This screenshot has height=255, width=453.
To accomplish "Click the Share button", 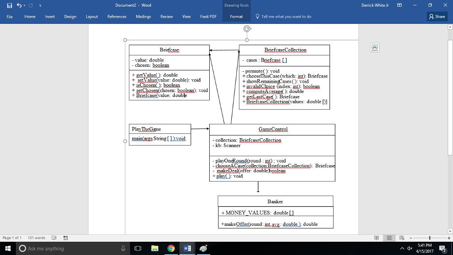I will pyautogui.click(x=437, y=16).
